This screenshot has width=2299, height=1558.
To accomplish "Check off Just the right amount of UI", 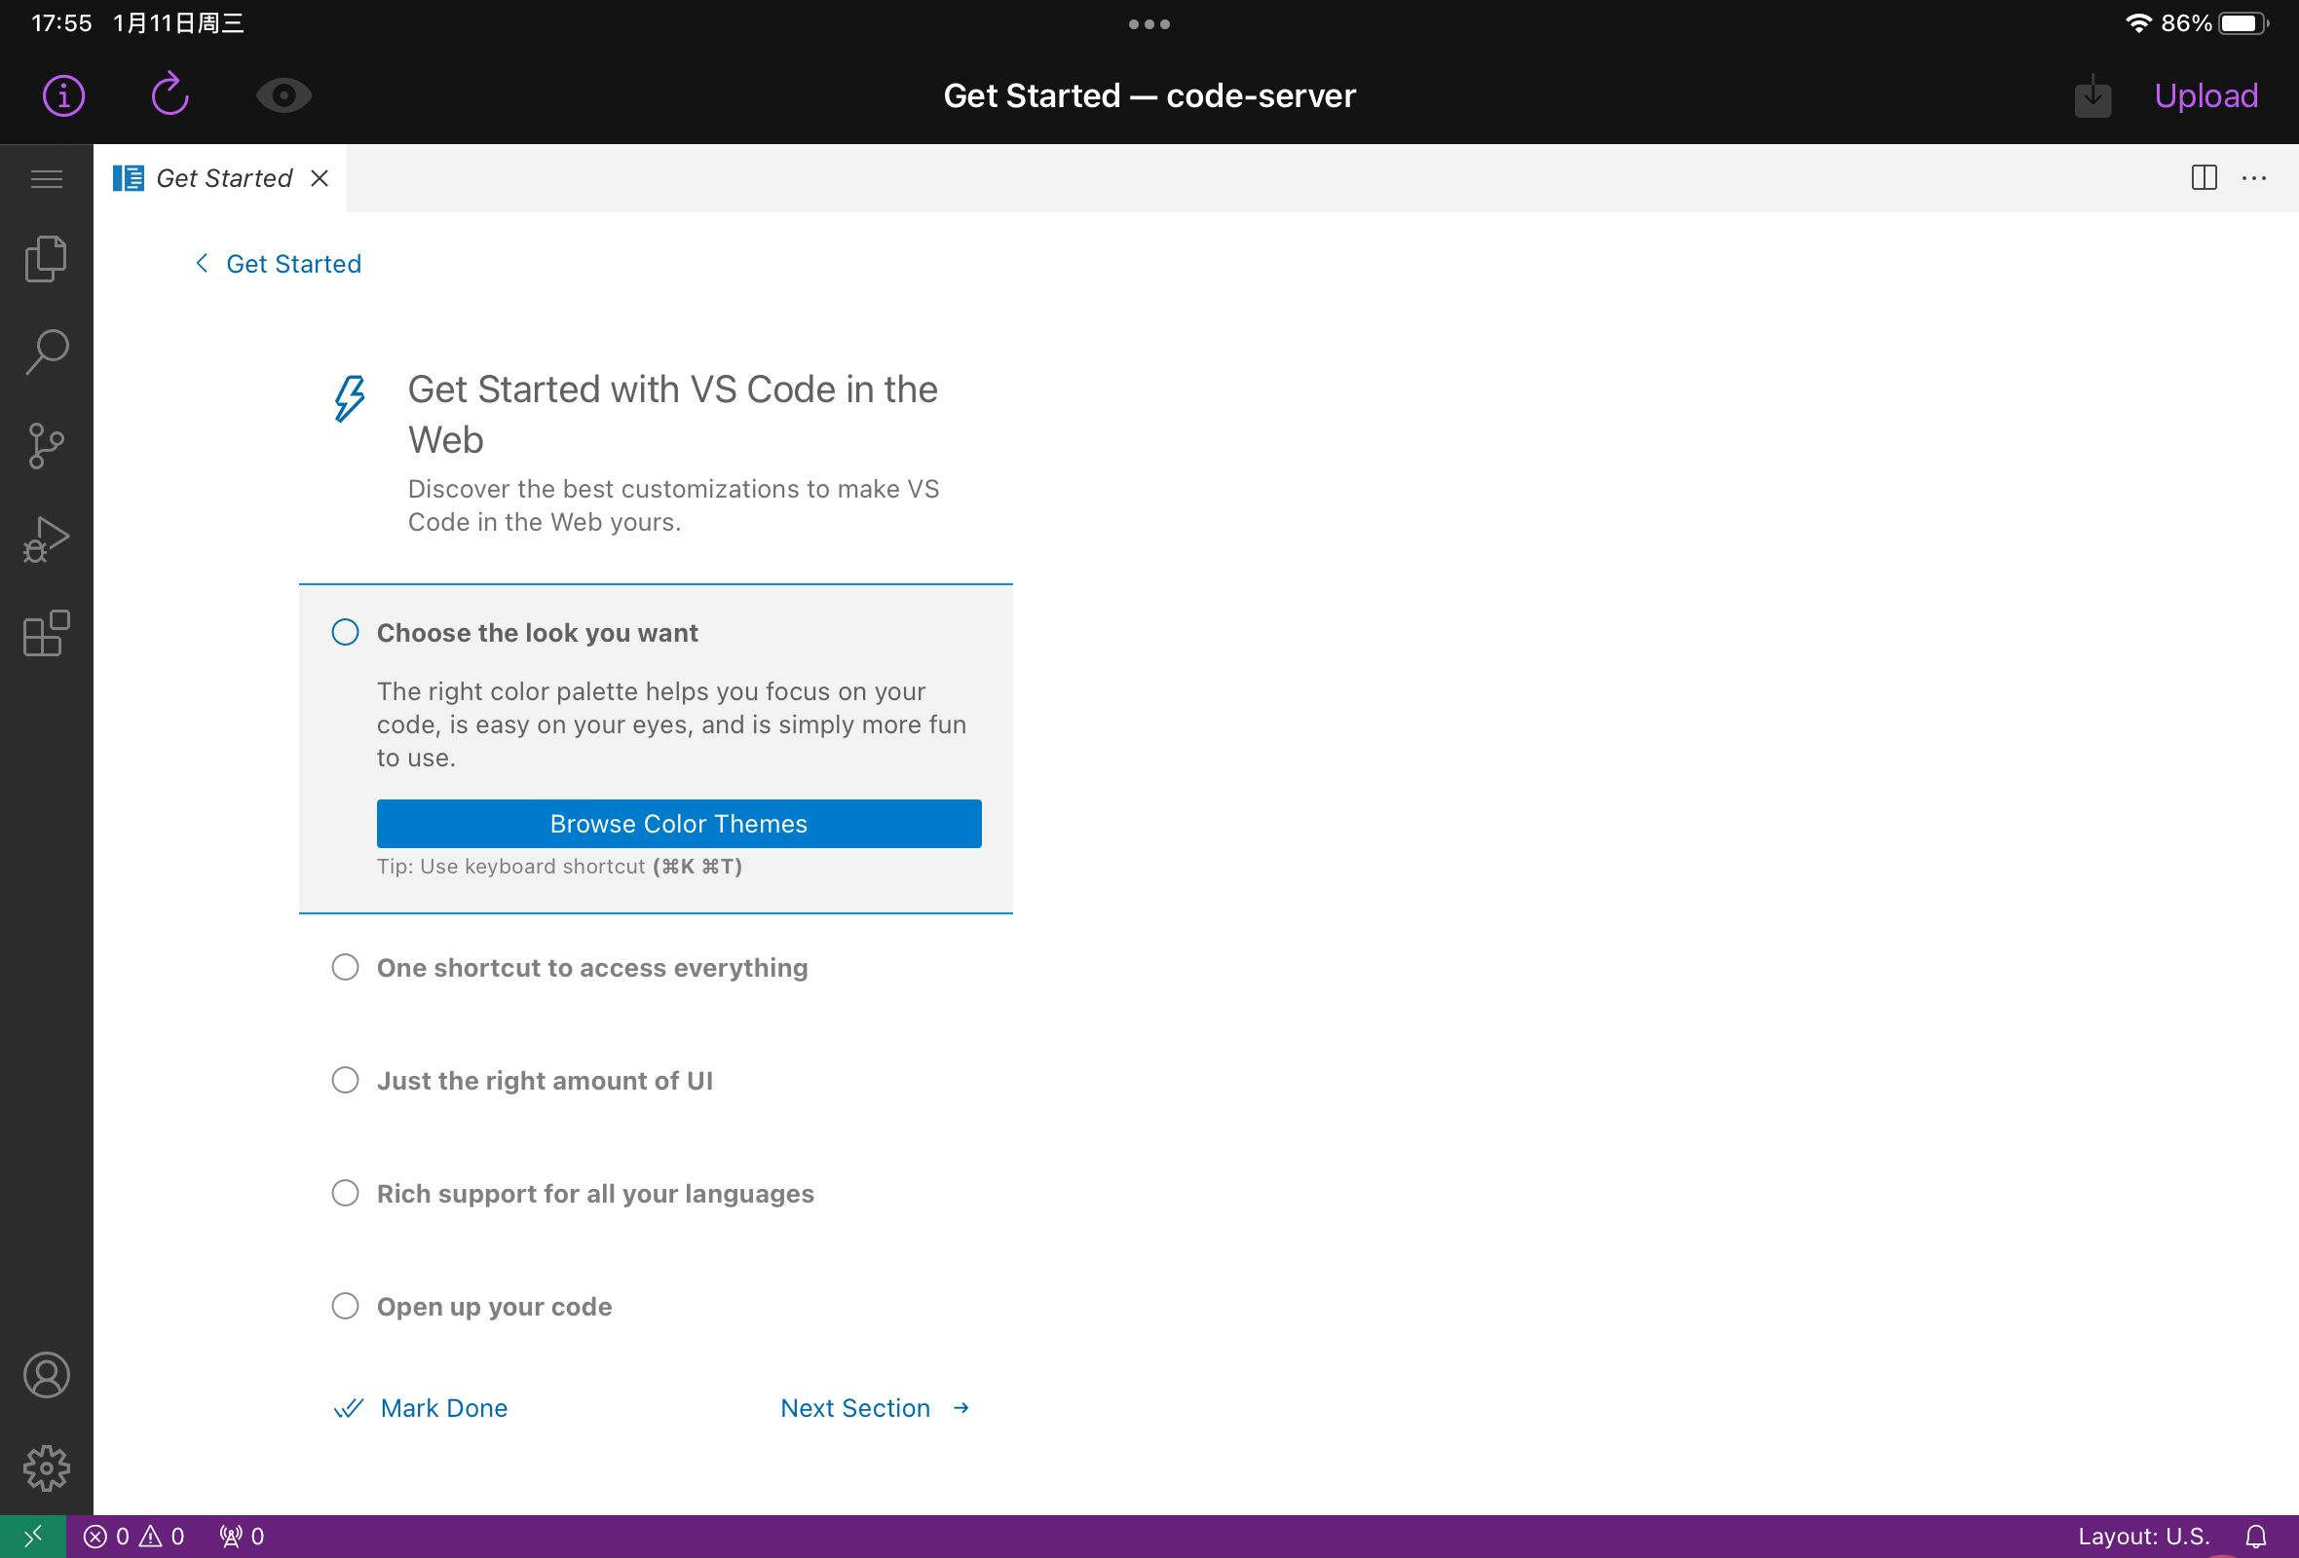I will click(x=345, y=1080).
